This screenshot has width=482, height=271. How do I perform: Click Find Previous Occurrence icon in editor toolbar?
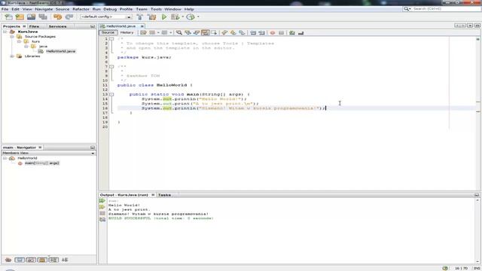tap(188, 32)
